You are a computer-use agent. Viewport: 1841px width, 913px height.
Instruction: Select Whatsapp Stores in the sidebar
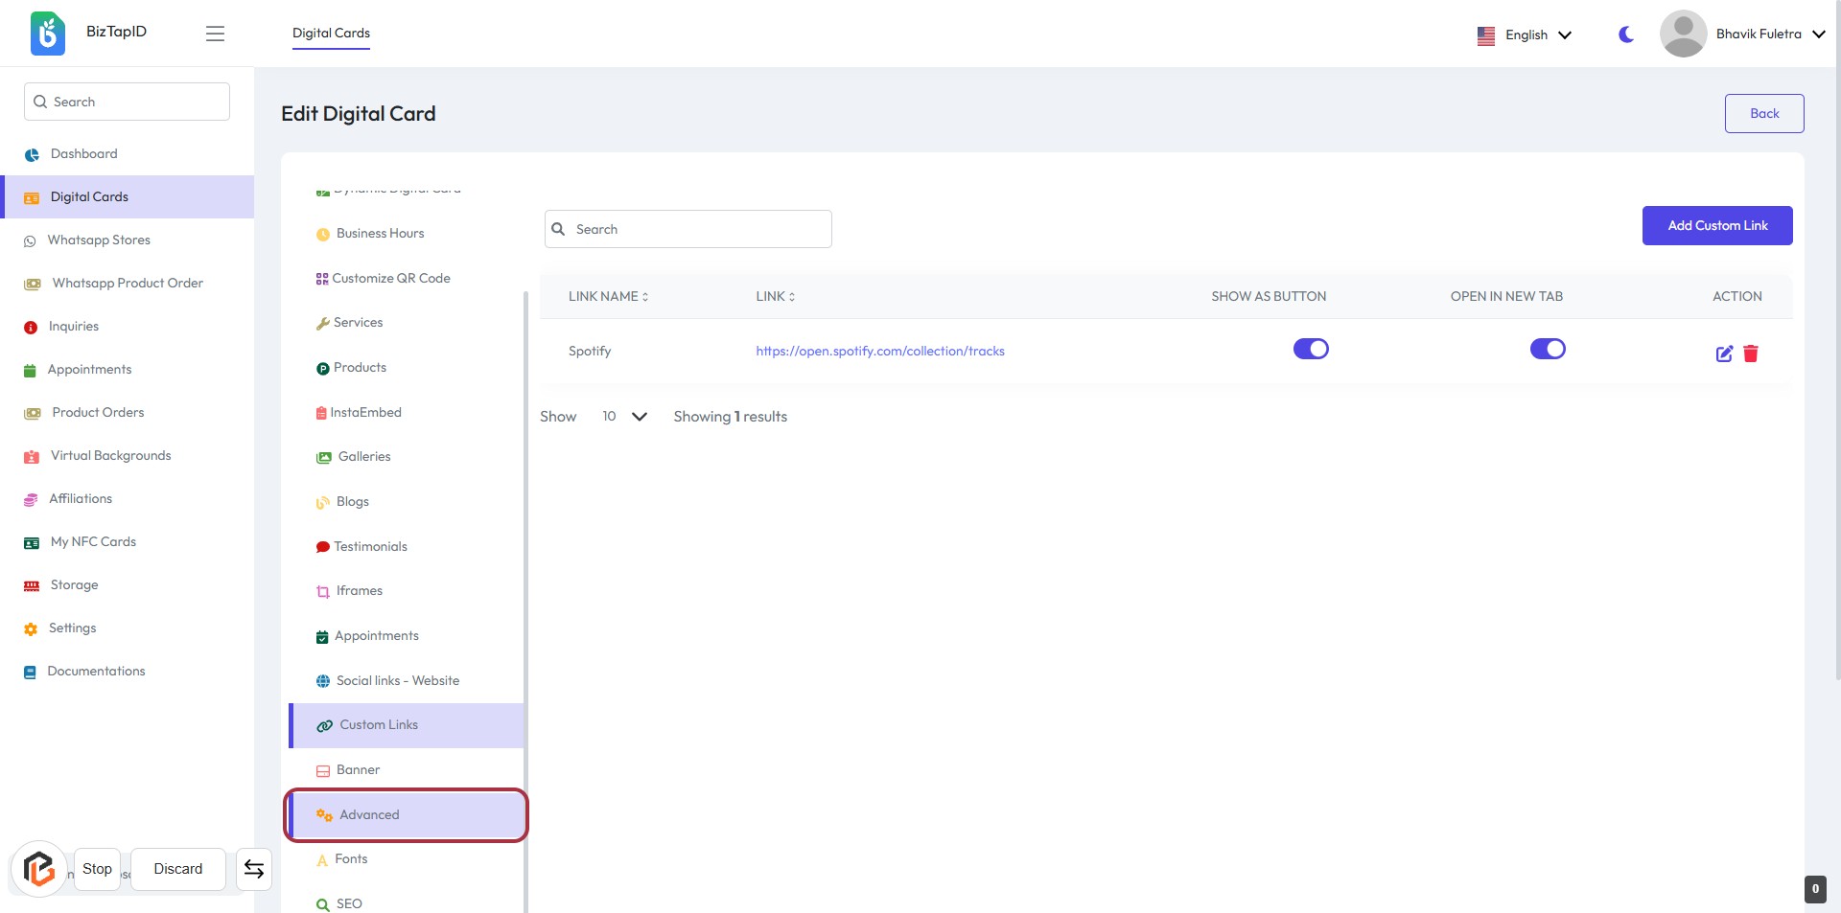99,240
